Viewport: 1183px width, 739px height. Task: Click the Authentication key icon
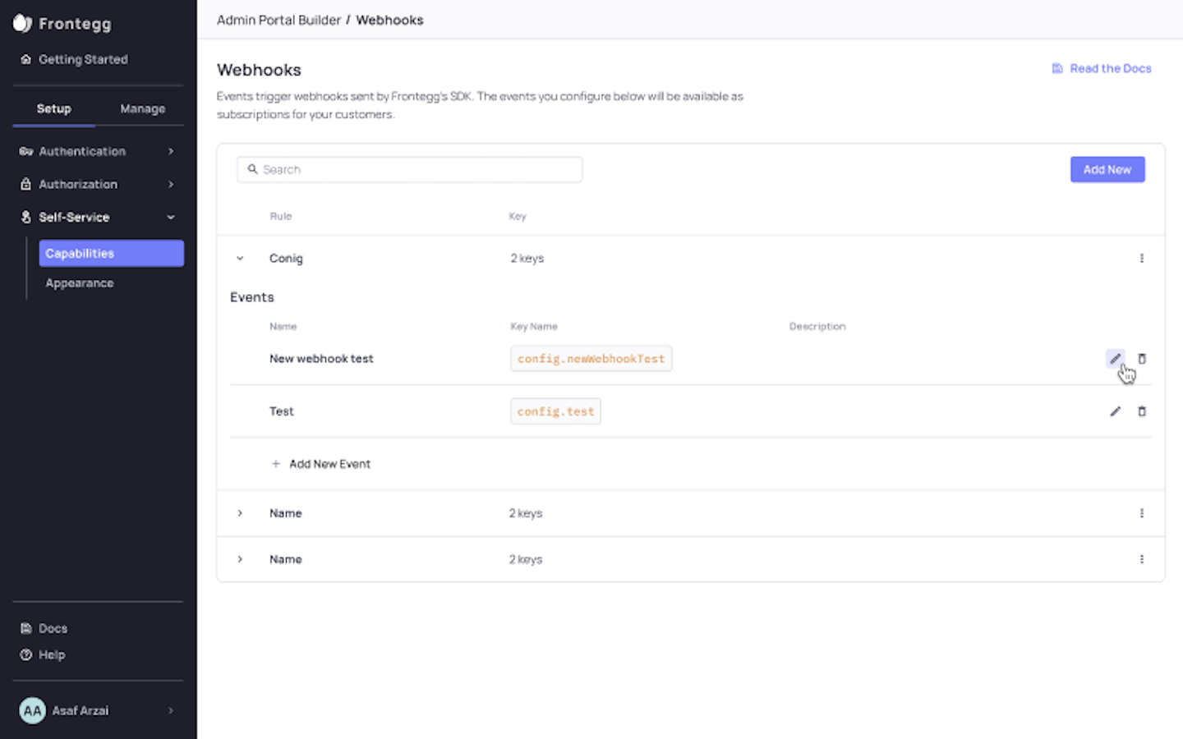[x=25, y=151]
